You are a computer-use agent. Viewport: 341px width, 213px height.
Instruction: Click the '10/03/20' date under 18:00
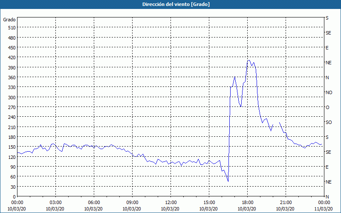click(247, 209)
